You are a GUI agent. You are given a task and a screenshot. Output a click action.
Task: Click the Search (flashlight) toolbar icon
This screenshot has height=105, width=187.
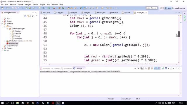75,8
